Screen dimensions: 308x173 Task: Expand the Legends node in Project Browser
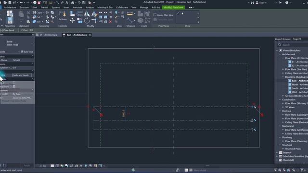(x=277, y=153)
